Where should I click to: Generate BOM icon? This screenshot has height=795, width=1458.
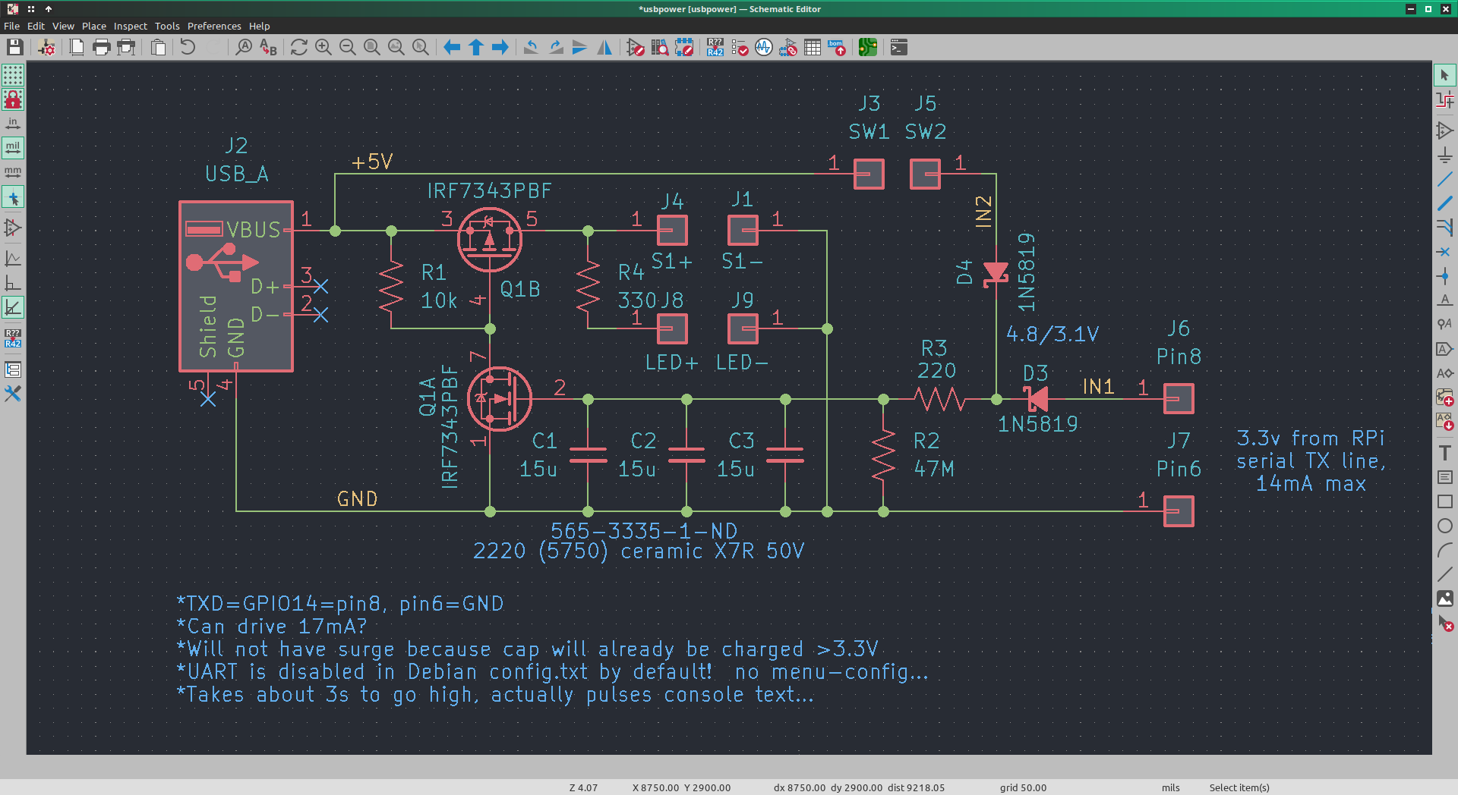coord(837,47)
